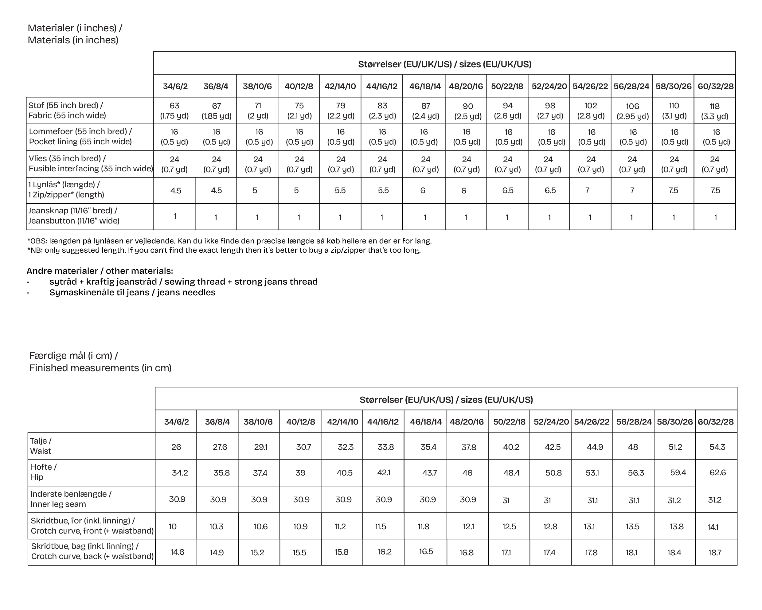Click the 34/6/2 size header in materials table
This screenshot has height=610, width=762.
click(175, 86)
